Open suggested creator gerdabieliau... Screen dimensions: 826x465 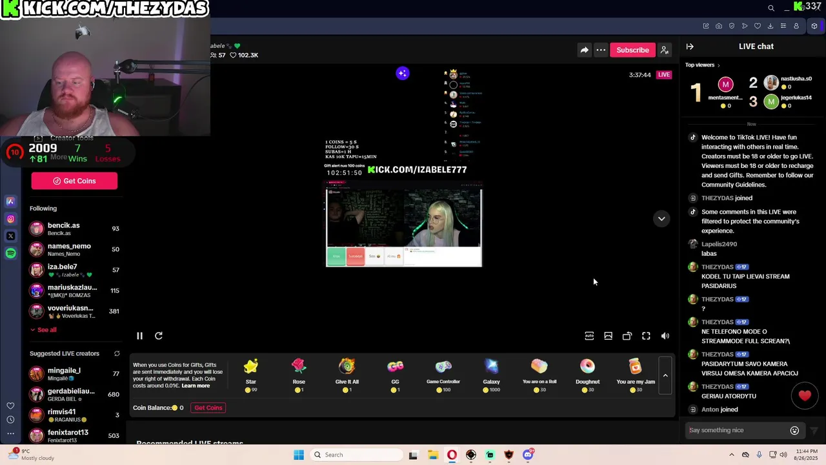[74, 394]
